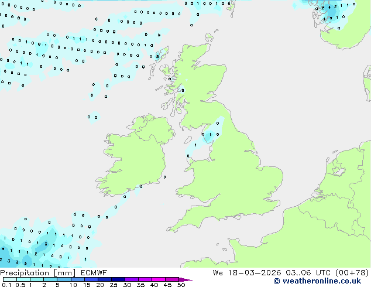The image size is (371, 287).
Task: Click the '(00+78)' forecast offset text
Action: click(352, 273)
